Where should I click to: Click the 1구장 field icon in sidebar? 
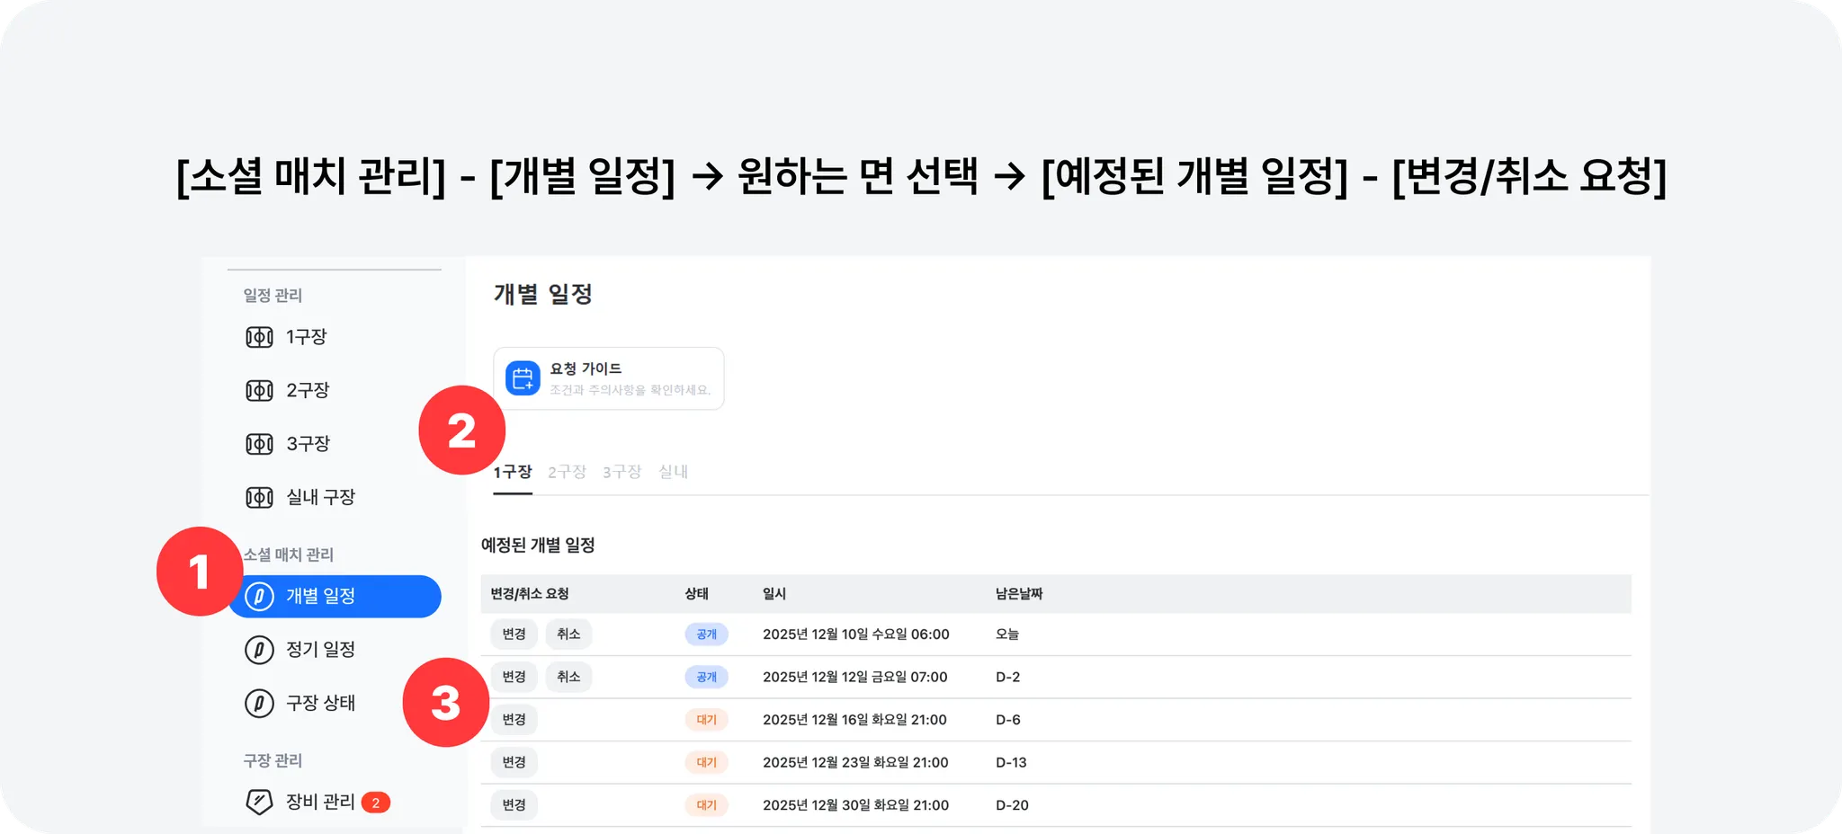point(259,337)
